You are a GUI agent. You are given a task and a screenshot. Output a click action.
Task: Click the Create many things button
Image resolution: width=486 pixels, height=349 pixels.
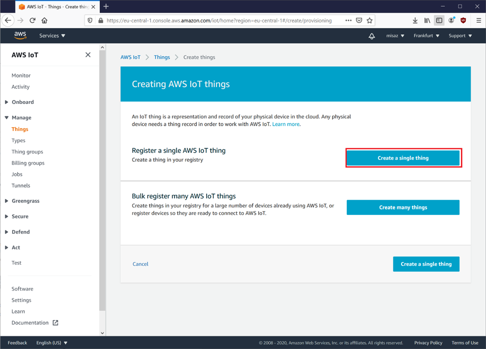[403, 207]
